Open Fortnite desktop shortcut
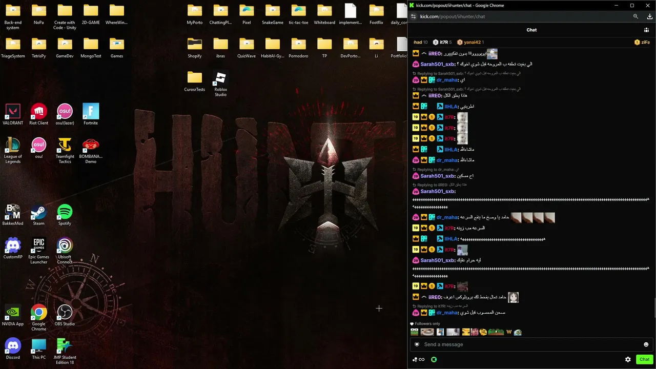Viewport: 656px width, 369px height. click(91, 115)
